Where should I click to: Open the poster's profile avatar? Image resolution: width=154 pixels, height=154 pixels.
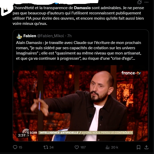[6, 10]
